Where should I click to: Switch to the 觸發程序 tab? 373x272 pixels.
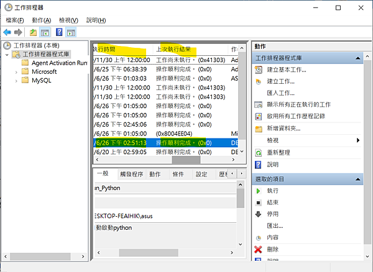131,175
